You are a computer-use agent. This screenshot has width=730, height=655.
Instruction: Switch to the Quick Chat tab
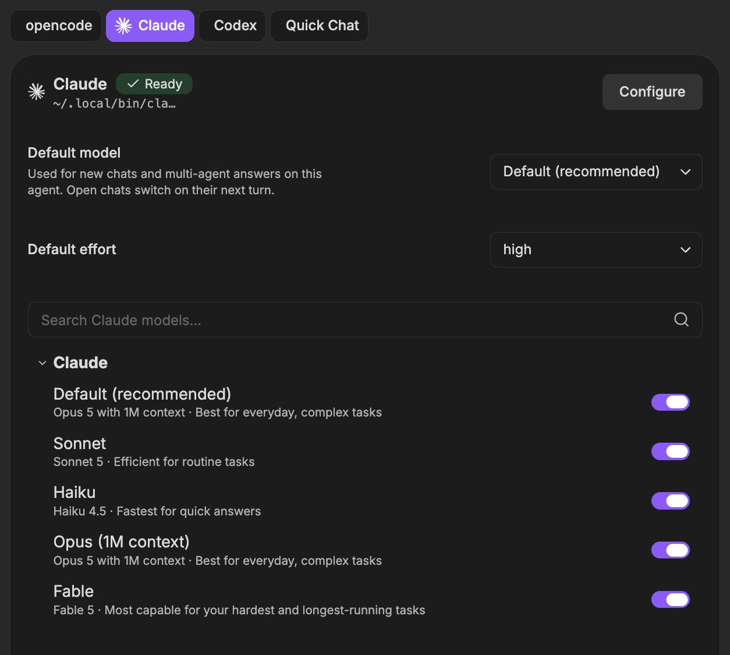point(320,26)
